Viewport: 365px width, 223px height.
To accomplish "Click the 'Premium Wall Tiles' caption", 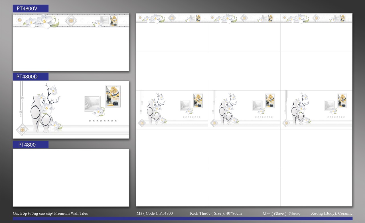I will click(50, 213).
